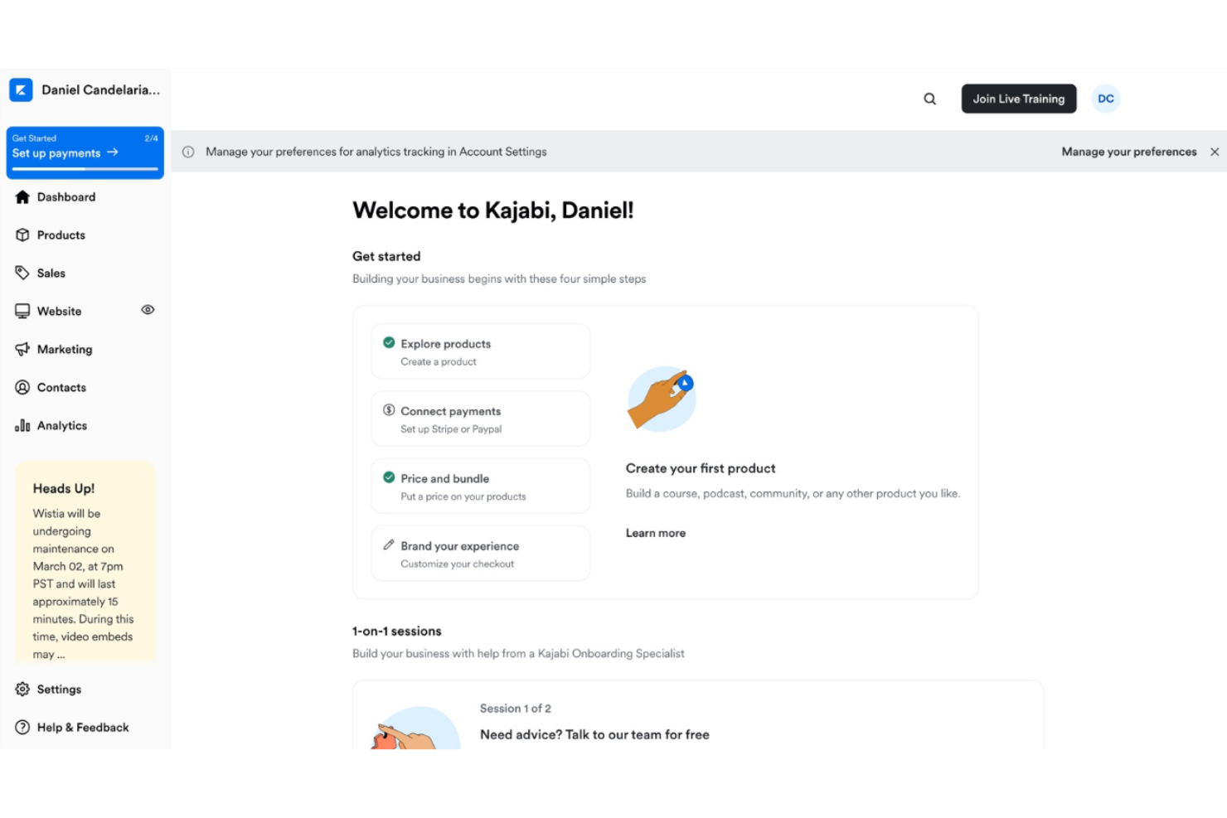Image resolution: width=1227 pixels, height=818 pixels.
Task: Click the Settings gear icon
Action: click(x=22, y=690)
